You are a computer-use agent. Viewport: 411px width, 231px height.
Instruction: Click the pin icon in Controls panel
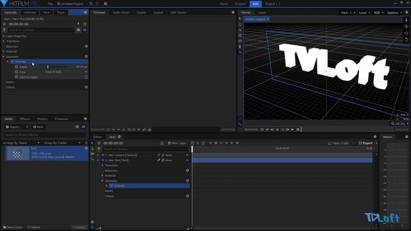point(78,24)
